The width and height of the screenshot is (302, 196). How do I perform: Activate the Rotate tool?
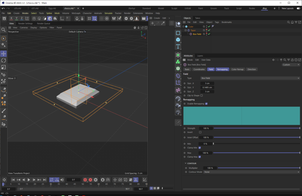coord(4,61)
